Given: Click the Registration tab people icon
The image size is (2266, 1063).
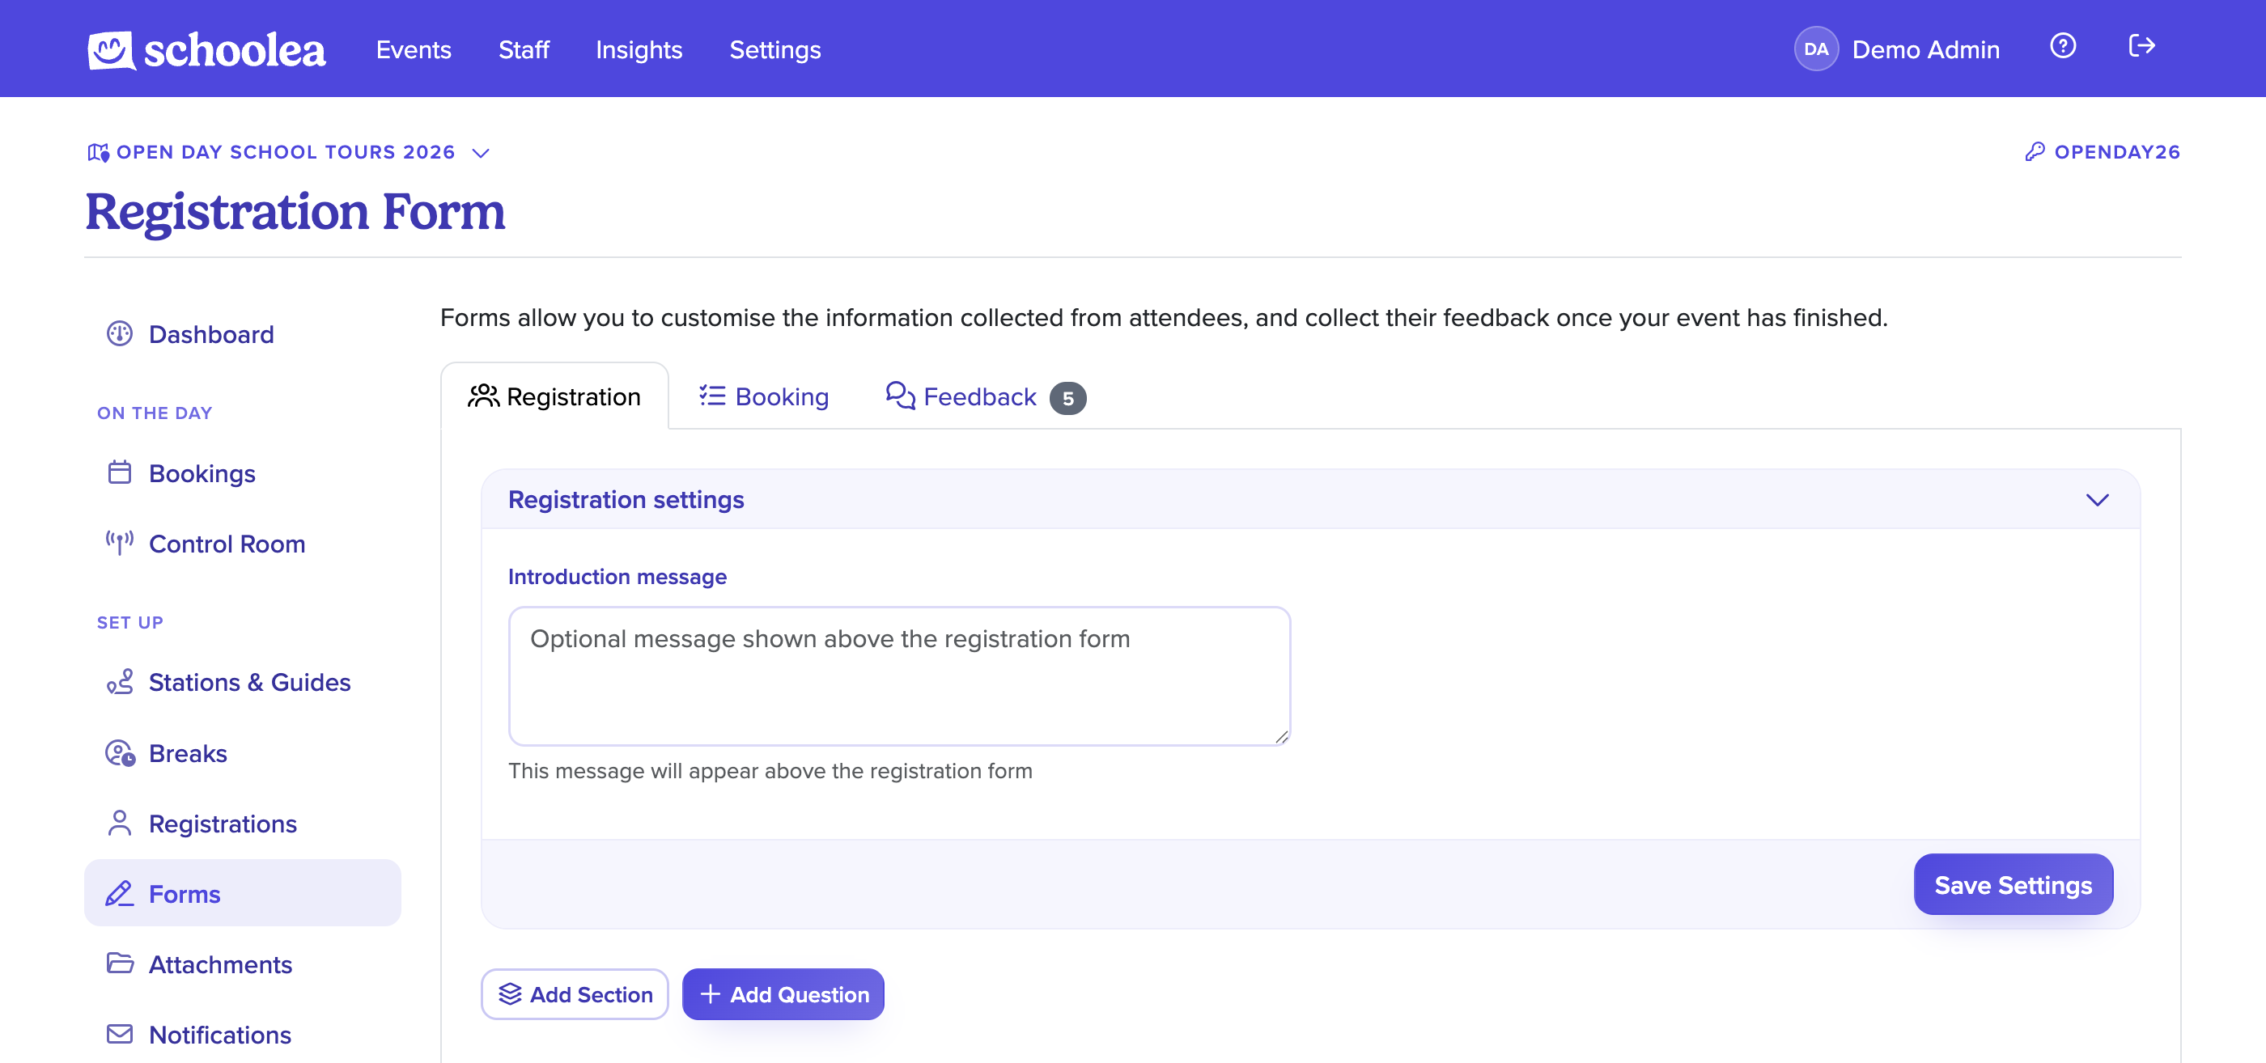Looking at the screenshot, I should click(483, 396).
